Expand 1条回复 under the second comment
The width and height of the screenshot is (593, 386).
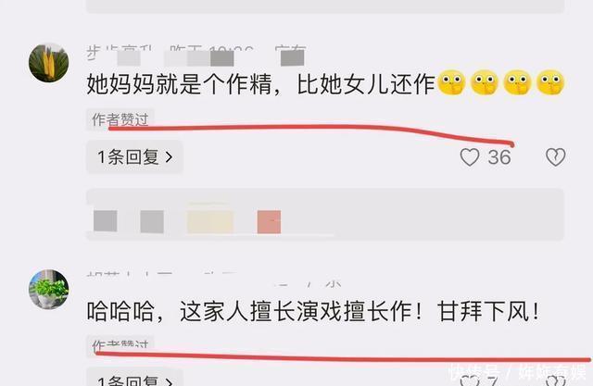coord(134,378)
